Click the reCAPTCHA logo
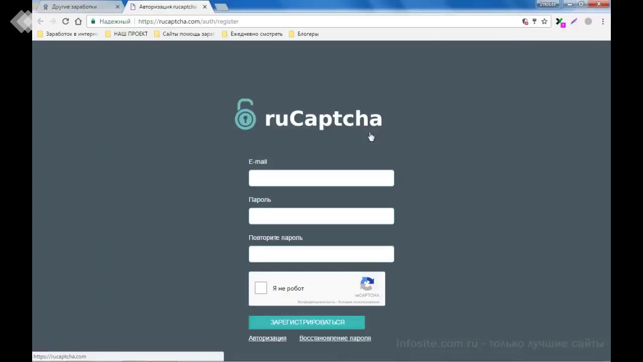Image resolution: width=643 pixels, height=362 pixels. 367,284
